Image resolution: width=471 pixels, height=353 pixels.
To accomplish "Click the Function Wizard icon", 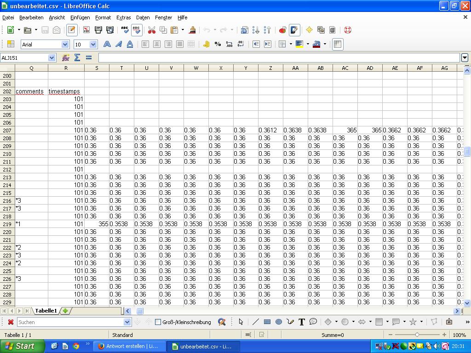I will [65, 57].
